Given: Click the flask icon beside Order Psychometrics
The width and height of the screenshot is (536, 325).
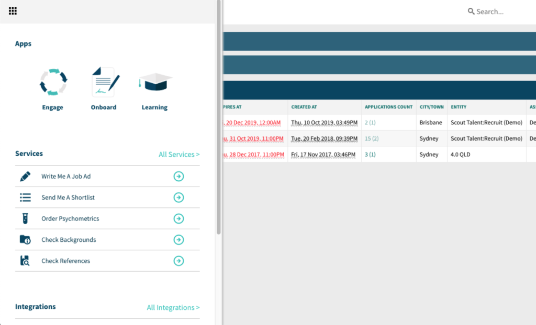Looking at the screenshot, I should pyautogui.click(x=24, y=218).
